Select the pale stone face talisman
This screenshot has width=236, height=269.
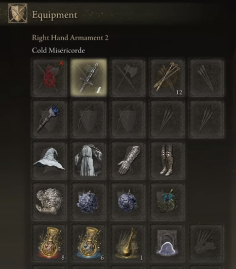[x=49, y=202]
